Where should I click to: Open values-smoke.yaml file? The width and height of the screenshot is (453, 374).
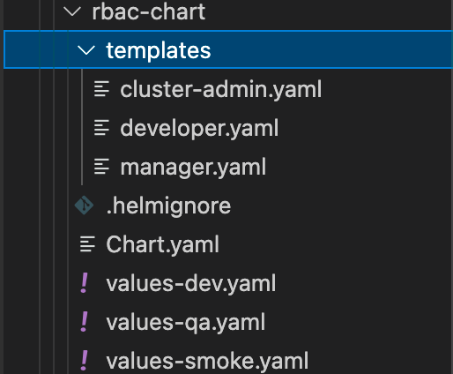tap(207, 361)
